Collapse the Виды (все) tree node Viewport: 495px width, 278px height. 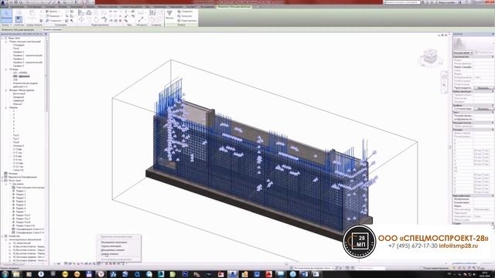click(x=2, y=38)
